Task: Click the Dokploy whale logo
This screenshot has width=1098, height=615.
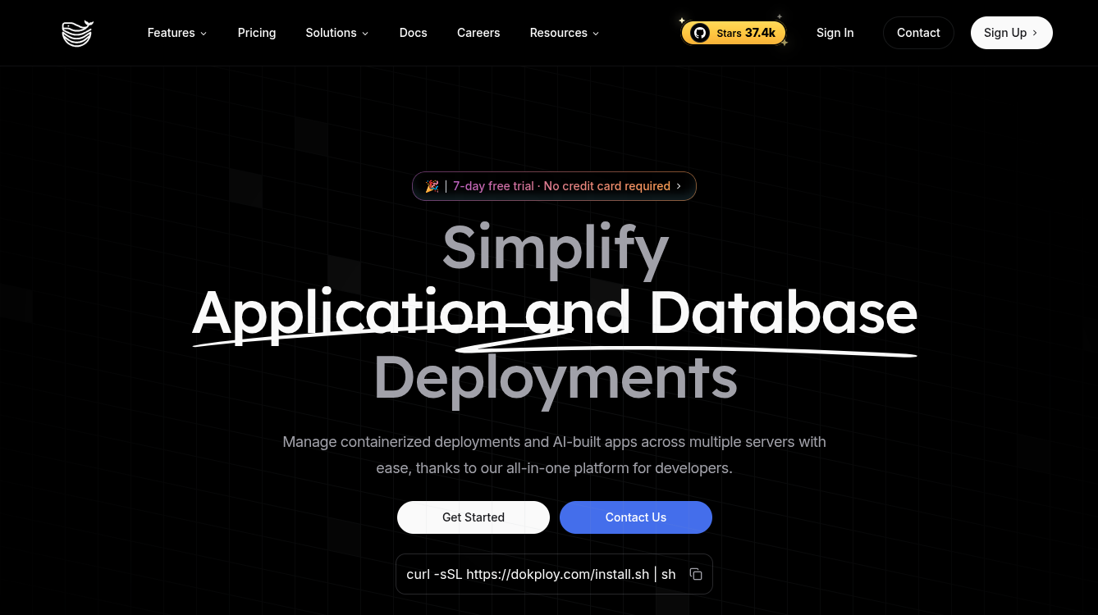Action: pos(78,33)
